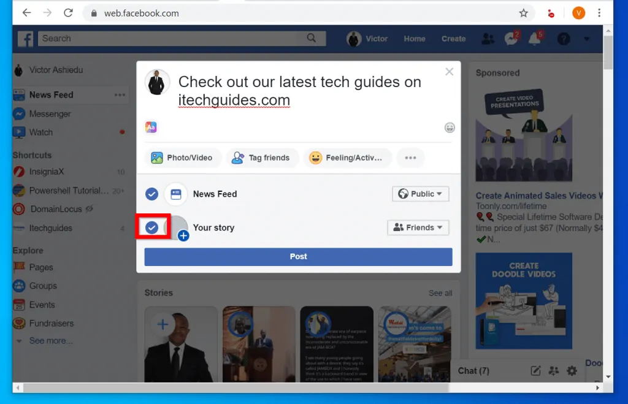
Task: Open the Public audience dropdown
Action: point(420,194)
